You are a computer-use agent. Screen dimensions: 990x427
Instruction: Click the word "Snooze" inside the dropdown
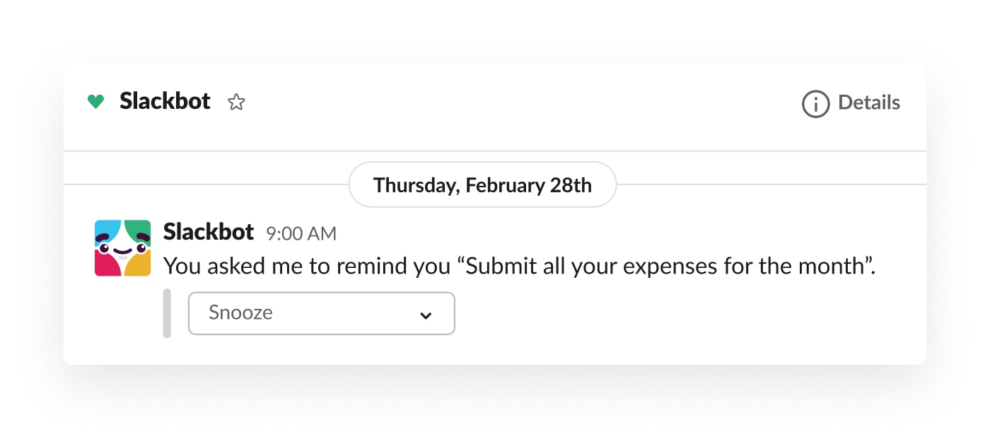click(x=240, y=313)
